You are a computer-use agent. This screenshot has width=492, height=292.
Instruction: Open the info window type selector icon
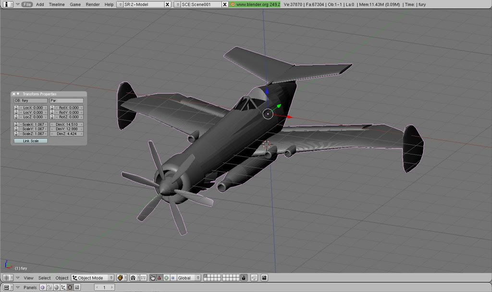coord(8,4)
